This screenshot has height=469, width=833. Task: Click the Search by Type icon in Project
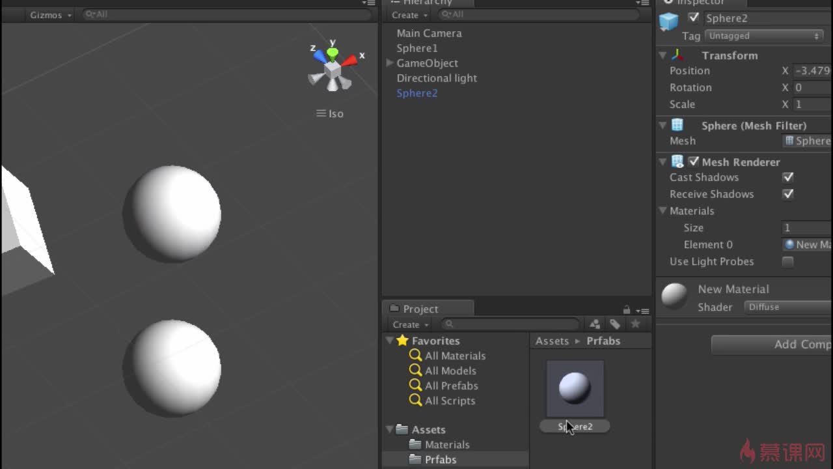click(594, 324)
